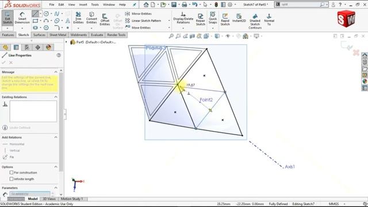Add the Vertical relation
368x207 pixels.
tap(11, 151)
